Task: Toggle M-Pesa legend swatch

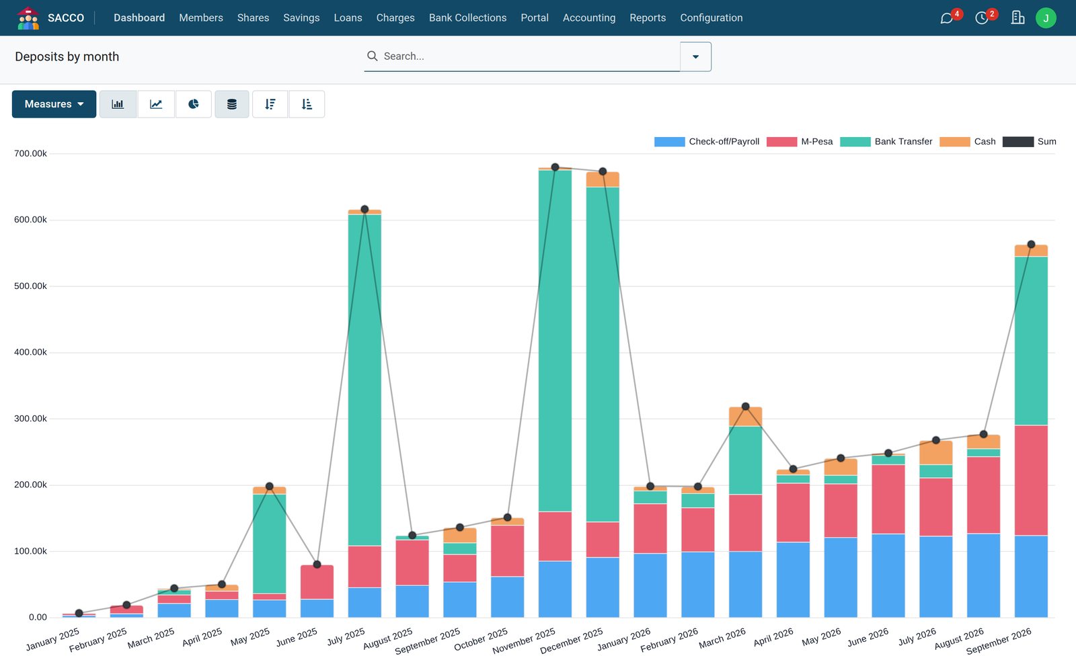Action: [781, 142]
